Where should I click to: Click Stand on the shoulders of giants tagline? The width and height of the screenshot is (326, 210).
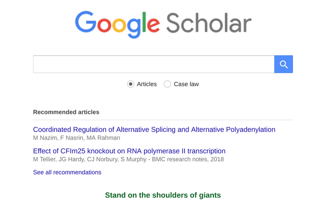click(x=163, y=195)
